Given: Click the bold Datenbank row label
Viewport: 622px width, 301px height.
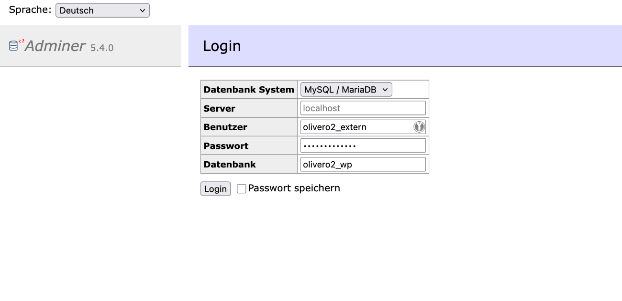Looking at the screenshot, I should pos(230,165).
